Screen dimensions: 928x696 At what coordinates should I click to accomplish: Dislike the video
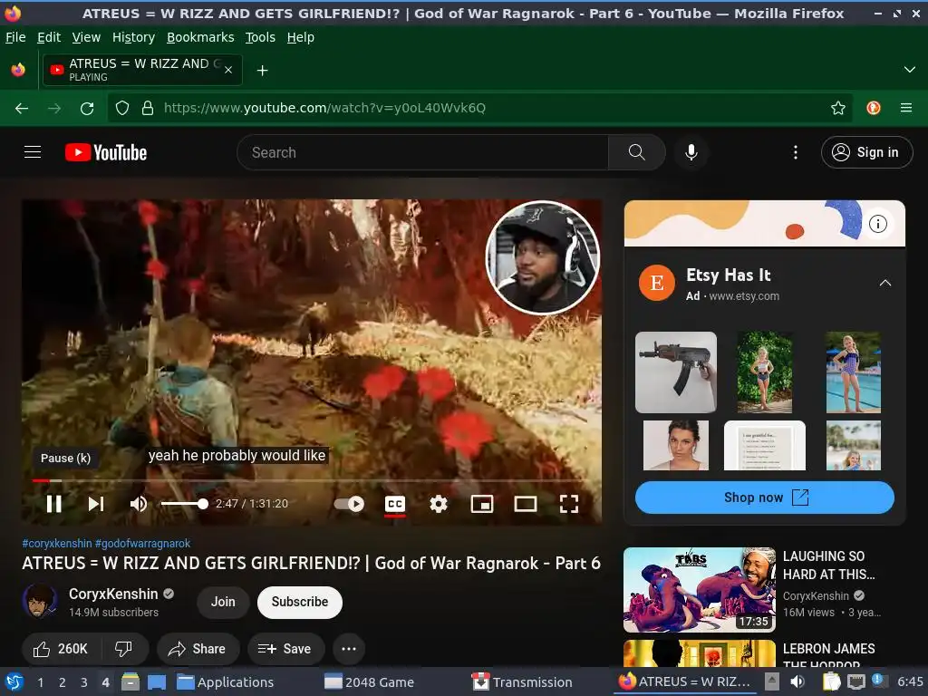pyautogui.click(x=123, y=649)
